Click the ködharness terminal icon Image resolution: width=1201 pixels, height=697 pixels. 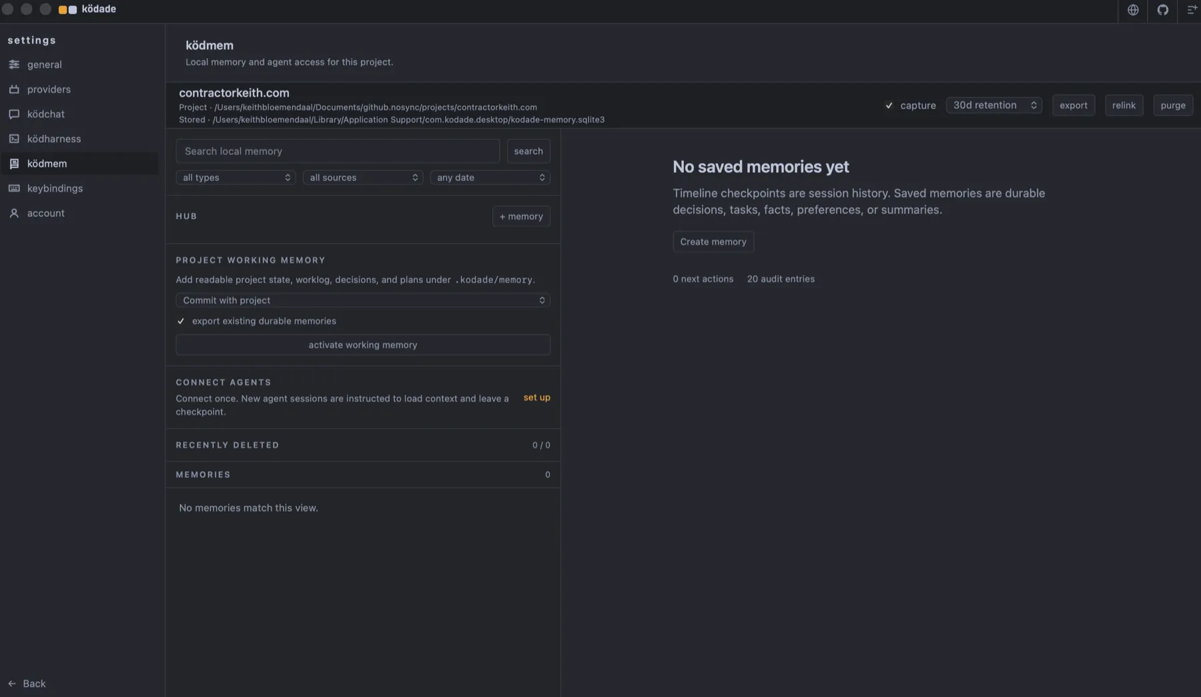(x=14, y=139)
